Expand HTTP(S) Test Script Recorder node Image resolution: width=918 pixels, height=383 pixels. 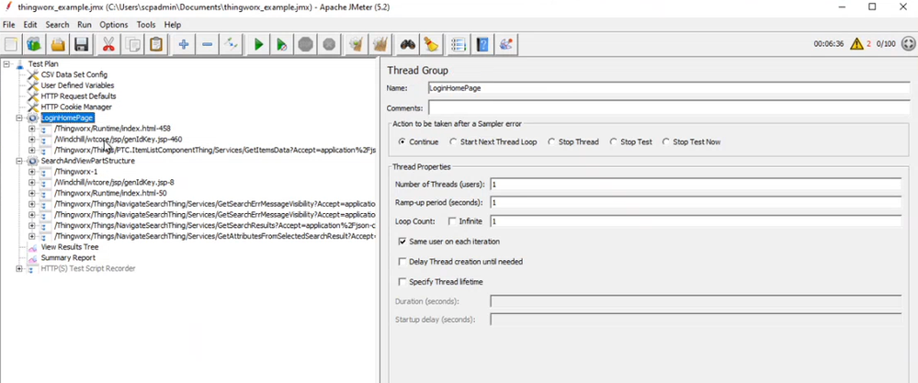(x=19, y=268)
